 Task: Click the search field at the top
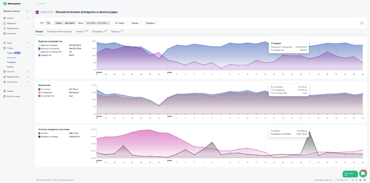(x=94, y=4)
